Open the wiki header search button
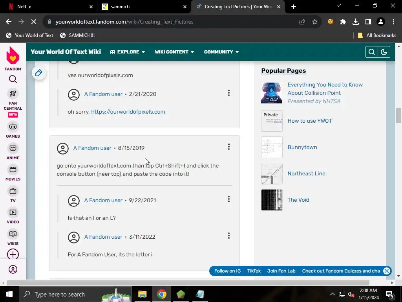 click(371, 52)
